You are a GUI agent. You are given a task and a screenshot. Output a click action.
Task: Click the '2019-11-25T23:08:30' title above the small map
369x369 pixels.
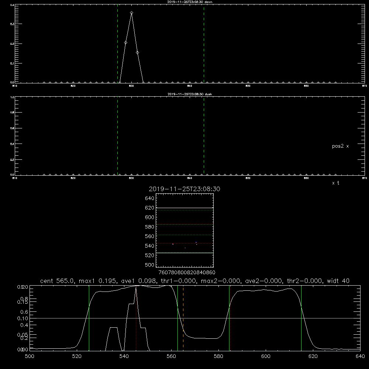184,189
